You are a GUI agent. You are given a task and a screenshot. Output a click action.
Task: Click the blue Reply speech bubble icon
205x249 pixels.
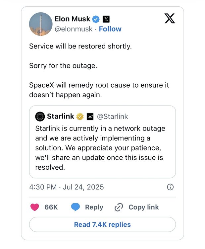click(76, 207)
